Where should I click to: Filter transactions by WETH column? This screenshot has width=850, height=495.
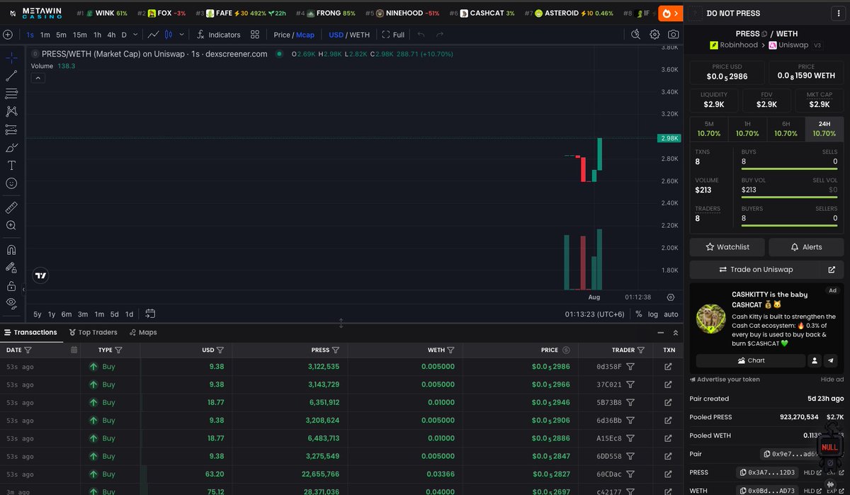[x=451, y=350]
